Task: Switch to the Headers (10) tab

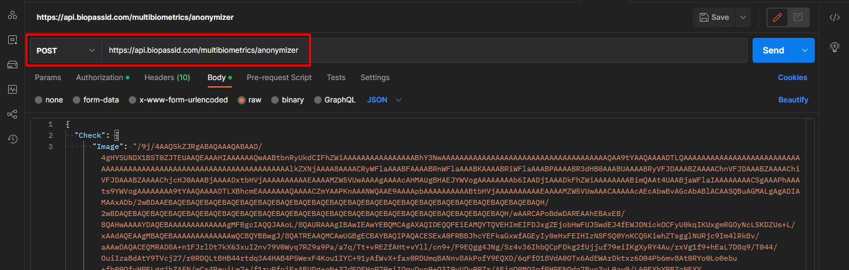Action: click(x=167, y=78)
